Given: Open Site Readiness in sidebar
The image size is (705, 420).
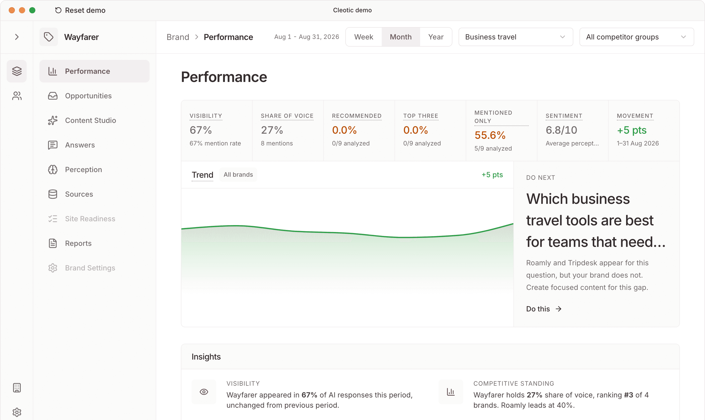Looking at the screenshot, I should pyautogui.click(x=95, y=219).
